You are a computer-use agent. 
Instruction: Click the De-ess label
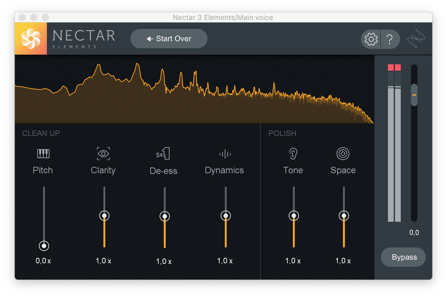[163, 171]
